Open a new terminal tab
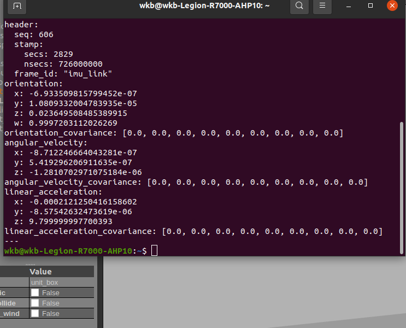Image resolution: width=406 pixels, height=328 pixels. coord(17,6)
